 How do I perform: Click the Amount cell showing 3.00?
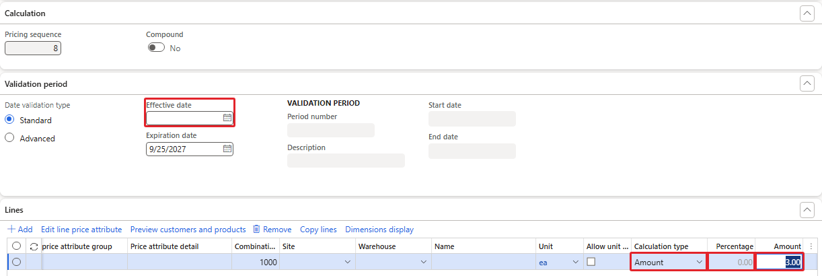pos(779,263)
